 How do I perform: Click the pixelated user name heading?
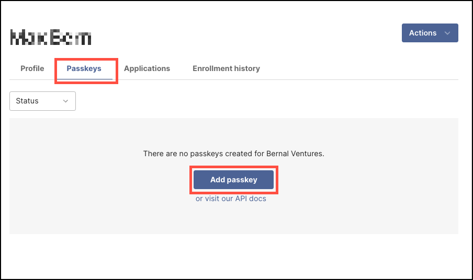[51, 37]
